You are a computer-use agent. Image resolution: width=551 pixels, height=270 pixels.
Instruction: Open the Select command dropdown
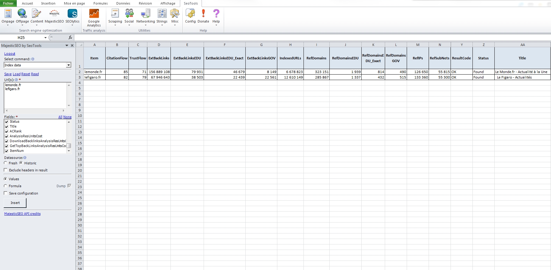click(68, 65)
